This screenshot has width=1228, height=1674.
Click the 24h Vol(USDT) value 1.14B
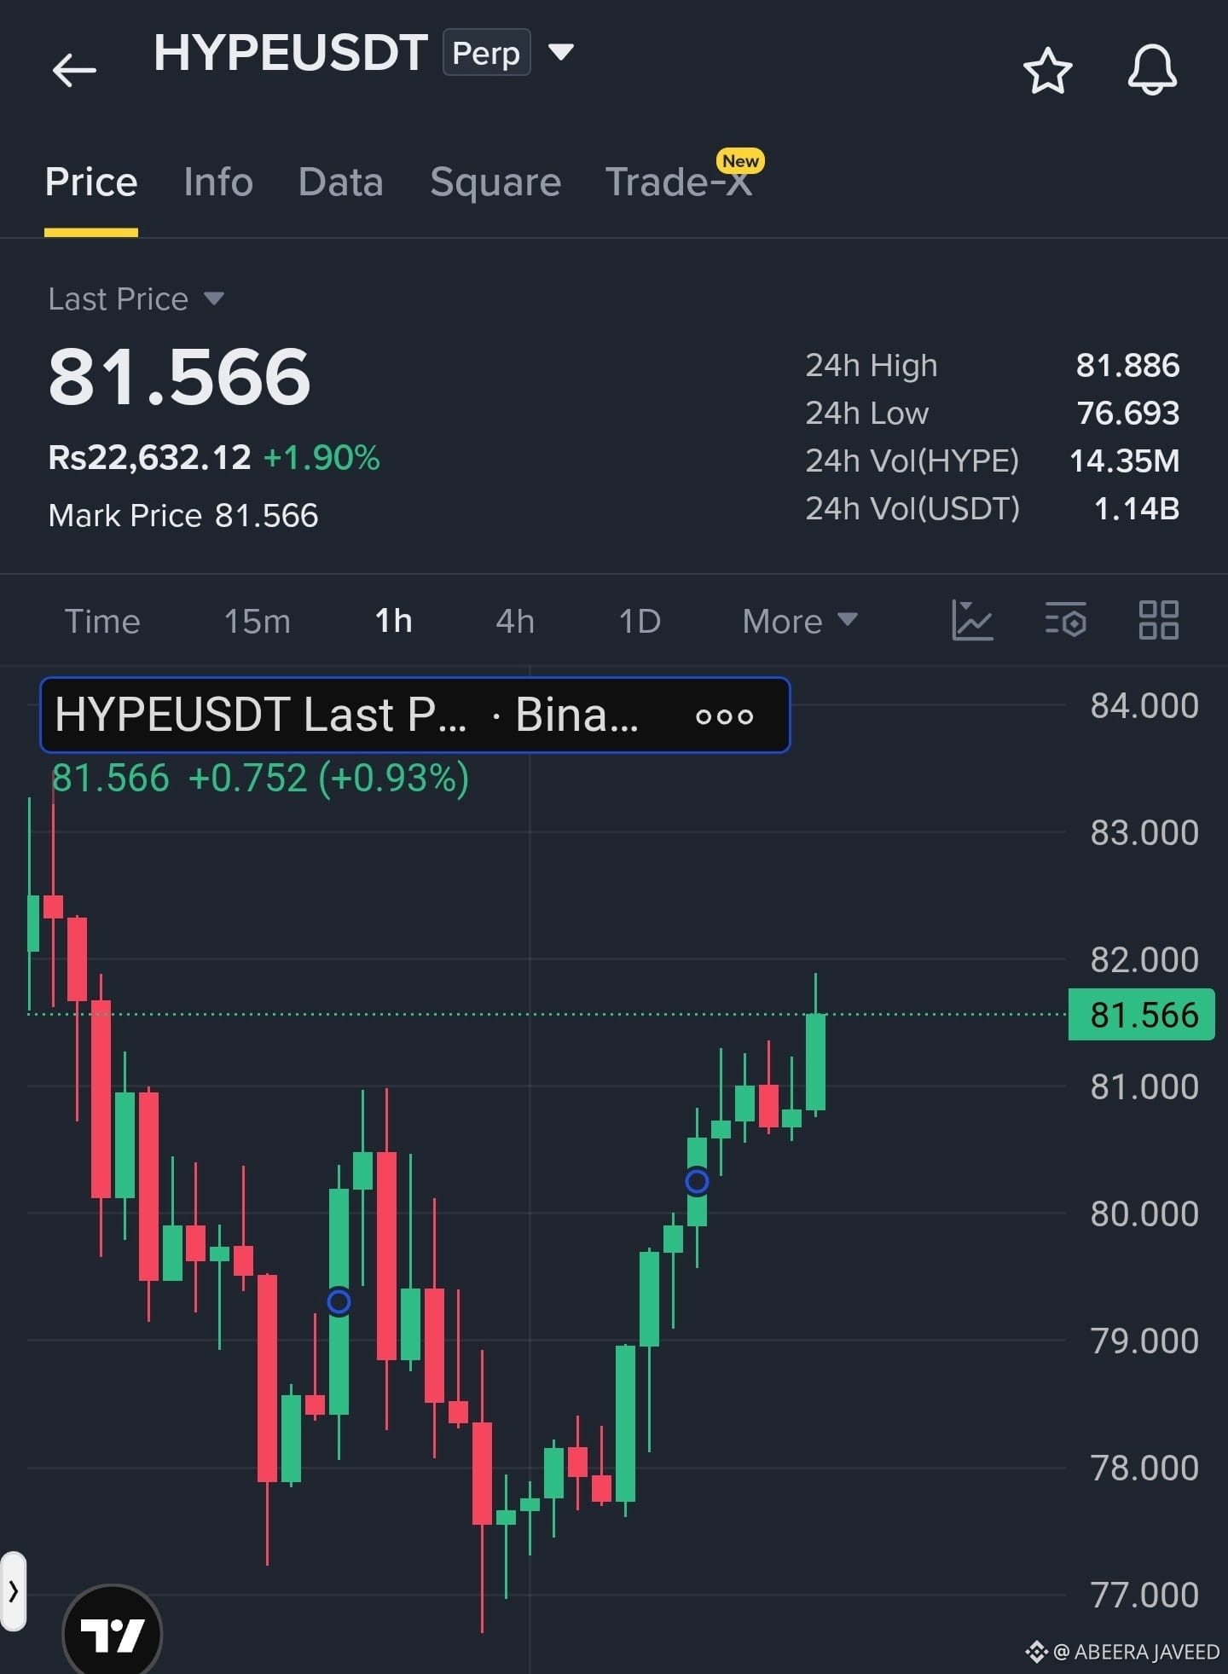[1137, 508]
